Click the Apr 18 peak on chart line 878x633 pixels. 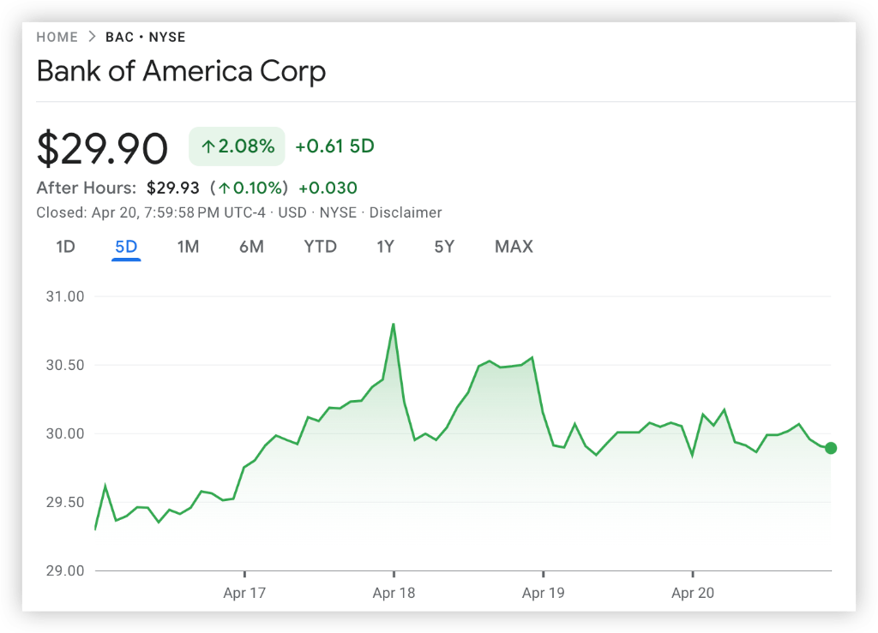[393, 325]
